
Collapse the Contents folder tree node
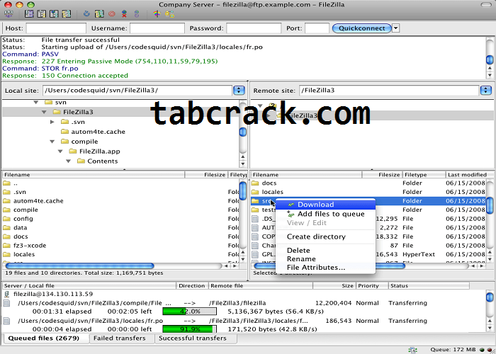[68, 161]
